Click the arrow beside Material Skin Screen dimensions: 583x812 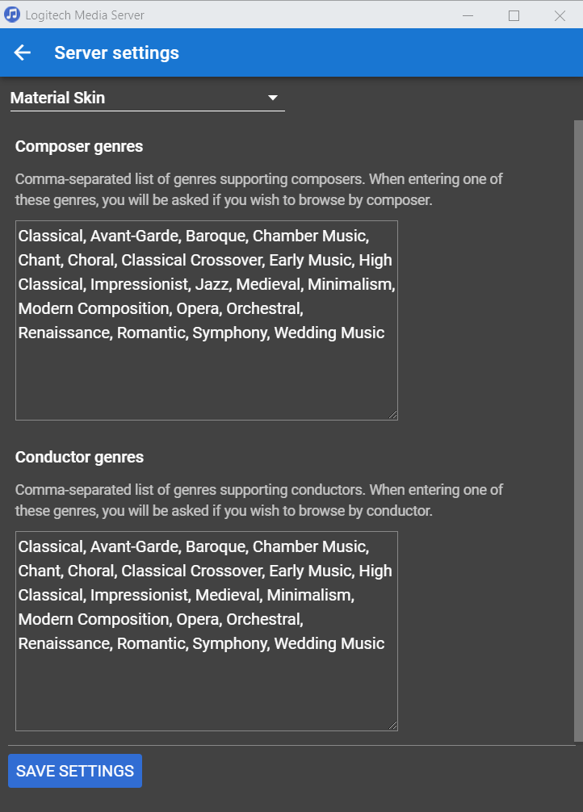click(273, 98)
